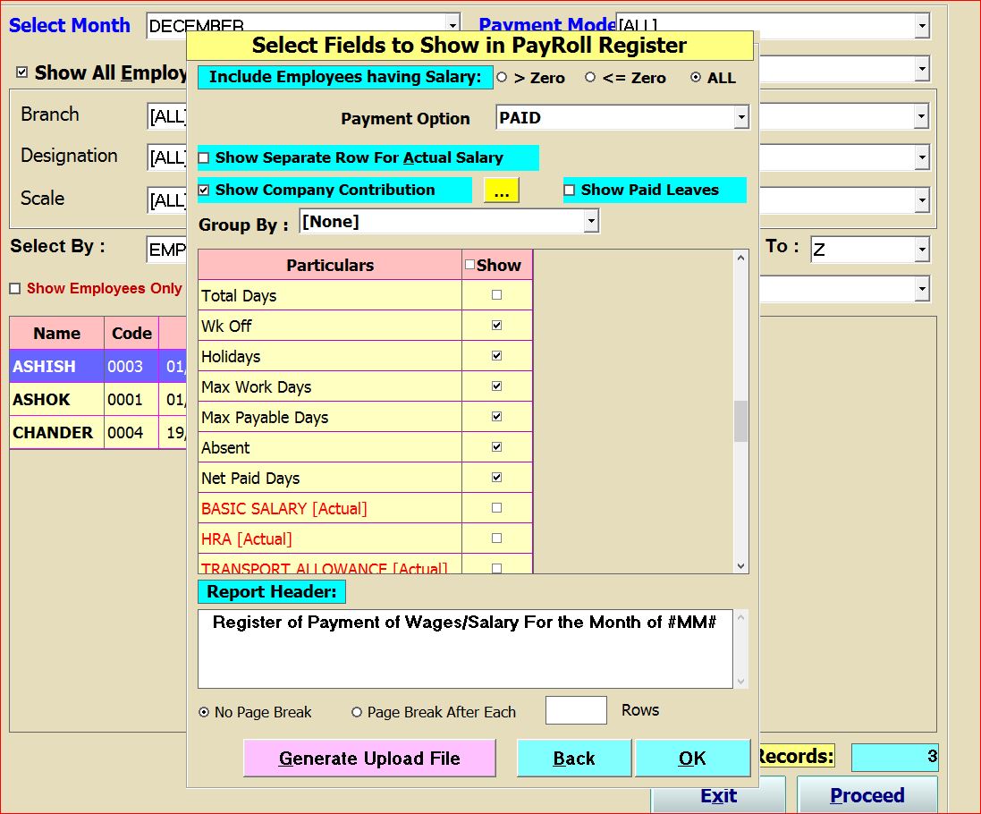
Task: Click the Report Header text box
Action: pyautogui.click(x=465, y=649)
